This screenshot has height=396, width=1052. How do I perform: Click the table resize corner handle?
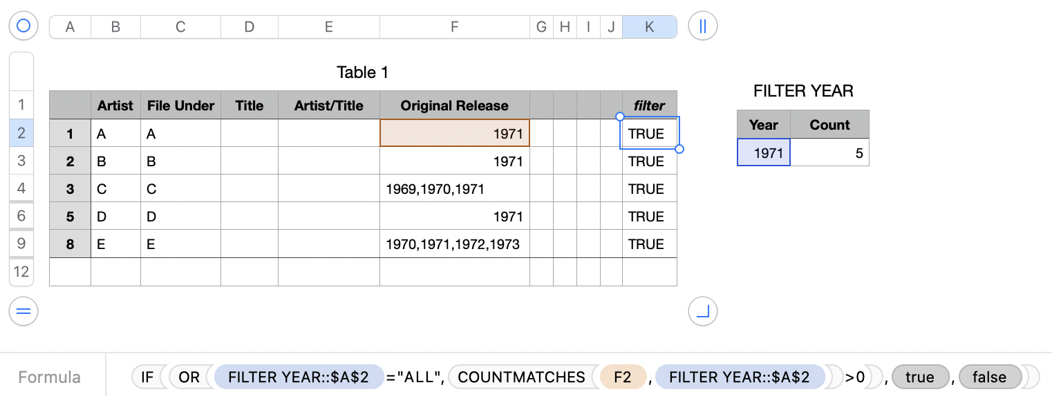pos(703,312)
